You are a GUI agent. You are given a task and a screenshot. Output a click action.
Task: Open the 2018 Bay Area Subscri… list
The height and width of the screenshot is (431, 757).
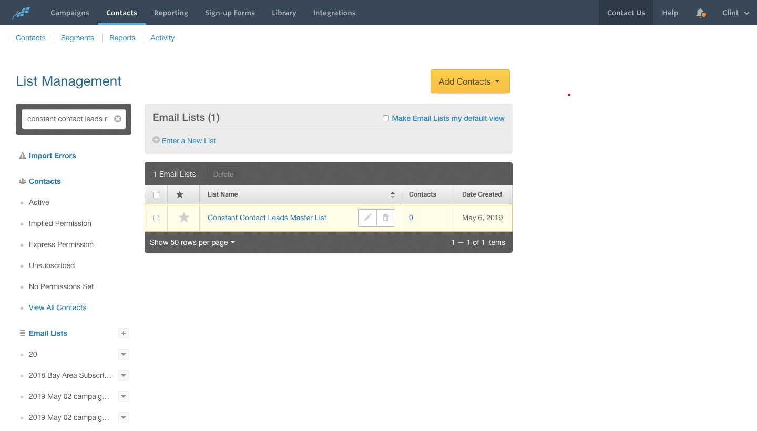pos(70,375)
